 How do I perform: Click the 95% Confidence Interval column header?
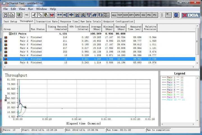click(x=79, y=28)
